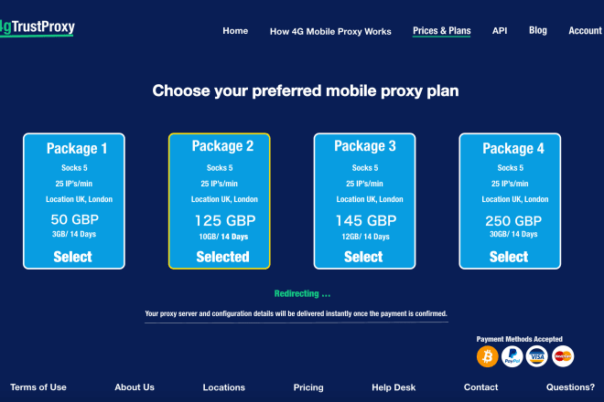Select Package 3 for 145 GBP
604x402 pixels.
click(x=363, y=257)
